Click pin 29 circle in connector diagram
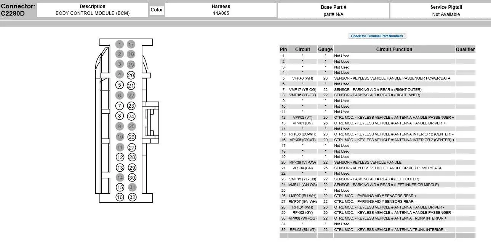Screen dimensions: 491x242 pos(132,167)
